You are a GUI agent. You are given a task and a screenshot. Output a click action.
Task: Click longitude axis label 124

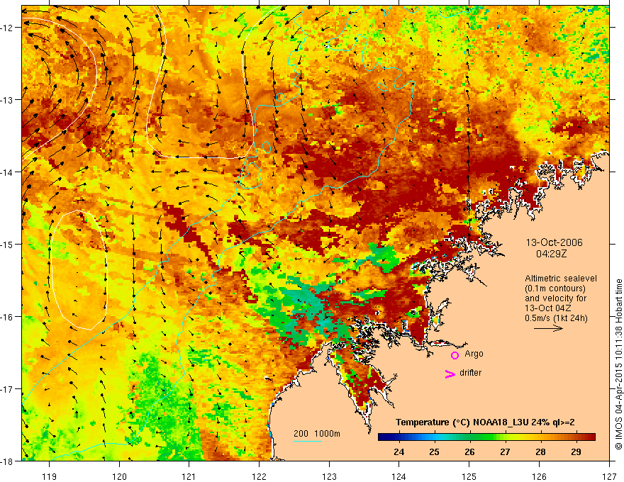point(399,476)
